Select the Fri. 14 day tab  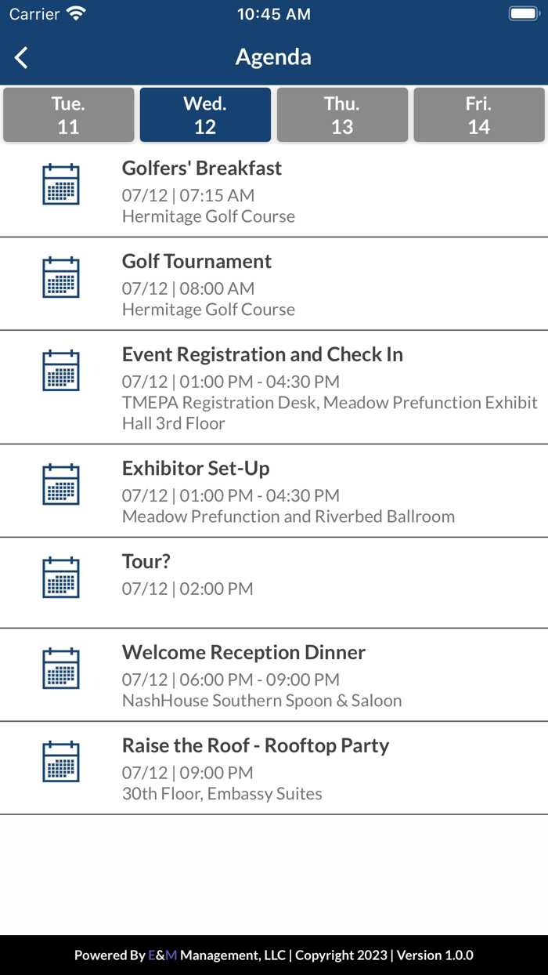click(479, 114)
